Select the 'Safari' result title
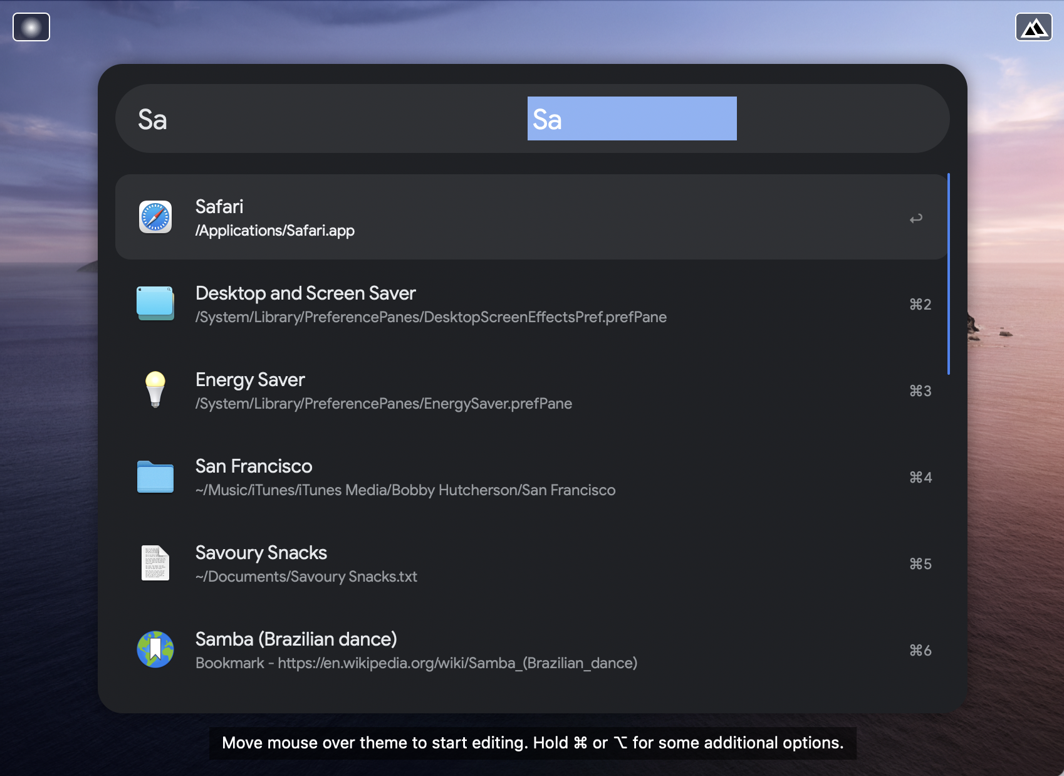Viewport: 1064px width, 776px height. (219, 206)
